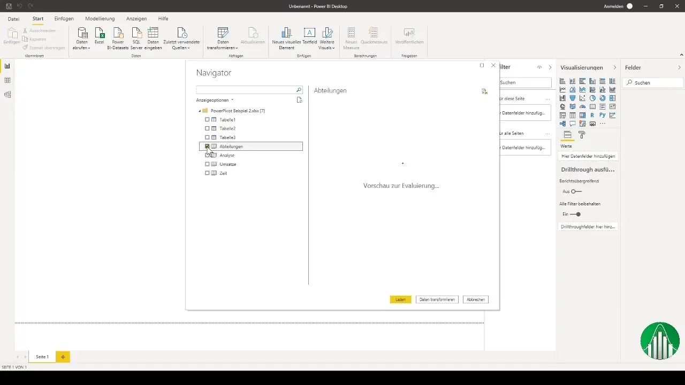Choose the funnel chart visualization
Image resolution: width=685 pixels, height=385 pixels.
[x=573, y=98]
